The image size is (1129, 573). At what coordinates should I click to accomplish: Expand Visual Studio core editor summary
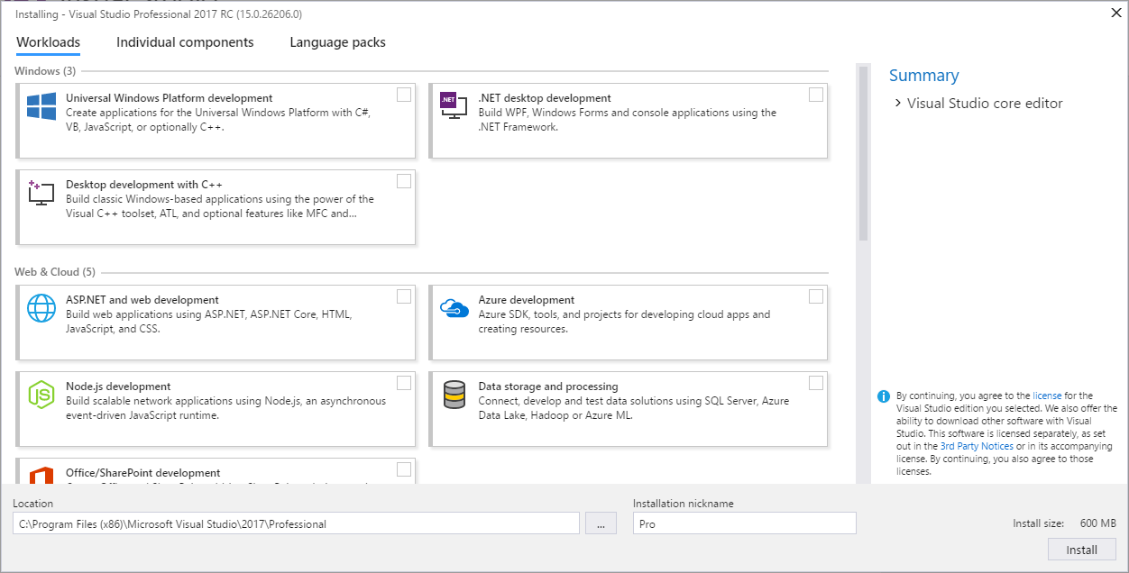point(898,104)
